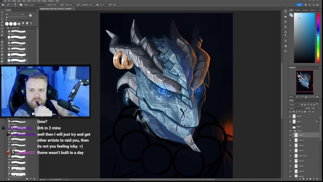Screen dimensions: 323x182
Task: Open the Adjustments panel icon
Action: click(286, 46)
